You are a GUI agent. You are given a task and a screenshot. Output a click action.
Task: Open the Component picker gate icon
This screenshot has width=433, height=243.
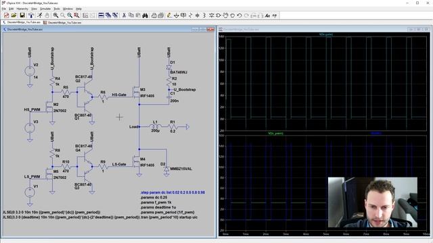(219, 16)
